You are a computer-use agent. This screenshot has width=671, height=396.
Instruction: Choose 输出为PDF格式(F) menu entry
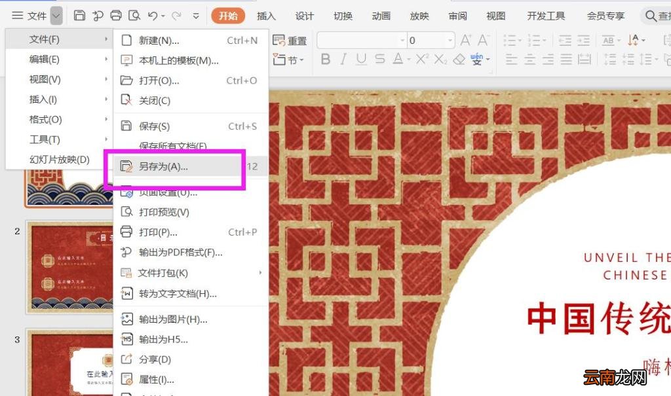(191, 252)
